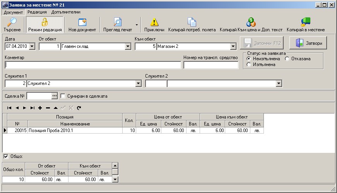337x193 pixels.
Task: Click the Коментар text field
Action: pos(93,65)
